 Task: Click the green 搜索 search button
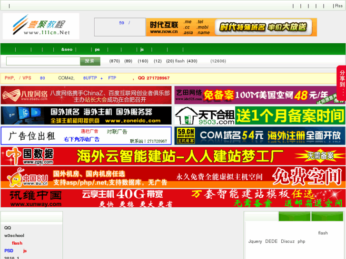point(90,61)
